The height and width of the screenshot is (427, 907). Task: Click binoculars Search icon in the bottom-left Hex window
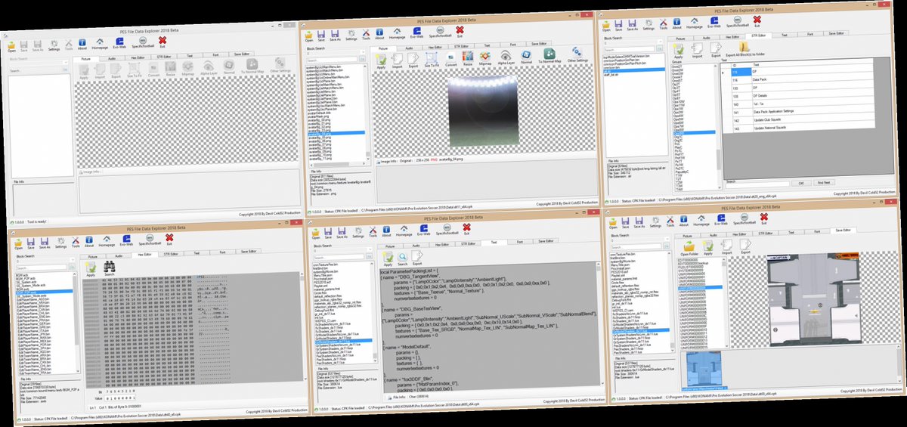[x=110, y=268]
